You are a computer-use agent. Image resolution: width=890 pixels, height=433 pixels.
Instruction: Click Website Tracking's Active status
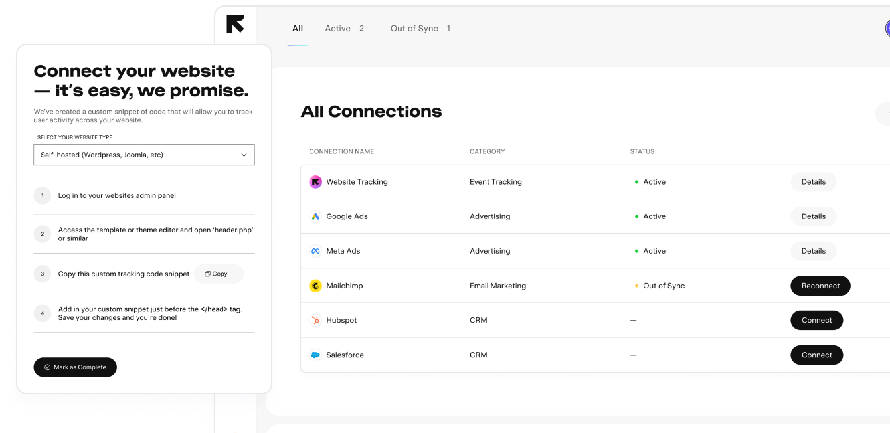tap(650, 182)
